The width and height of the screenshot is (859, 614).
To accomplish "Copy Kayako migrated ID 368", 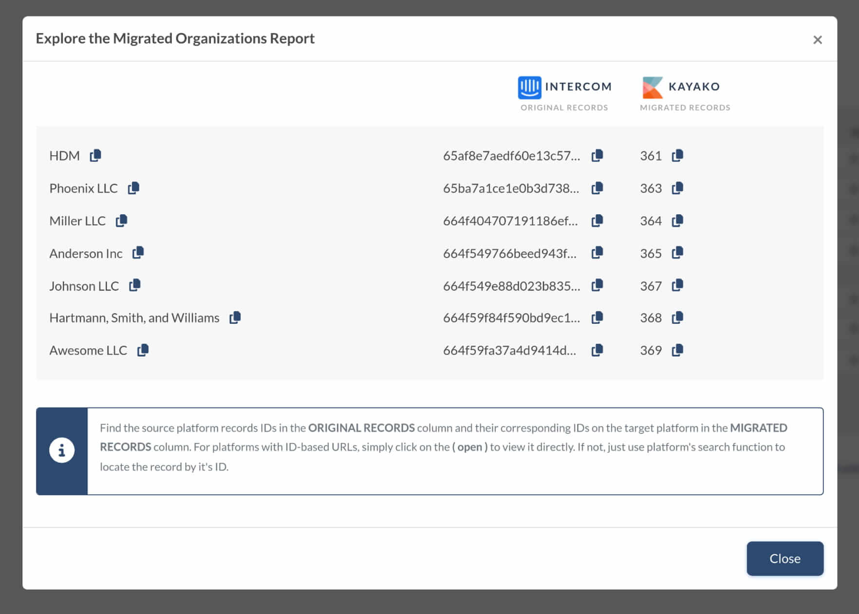I will point(677,317).
